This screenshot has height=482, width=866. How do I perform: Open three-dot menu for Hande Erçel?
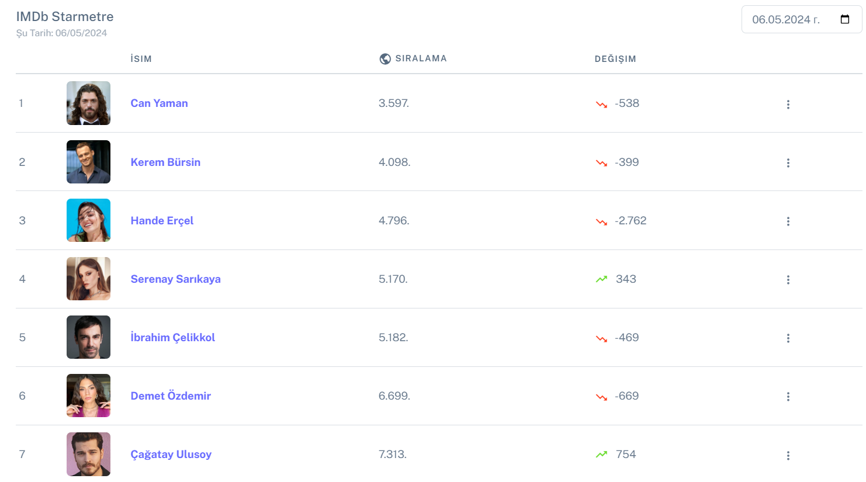click(788, 221)
